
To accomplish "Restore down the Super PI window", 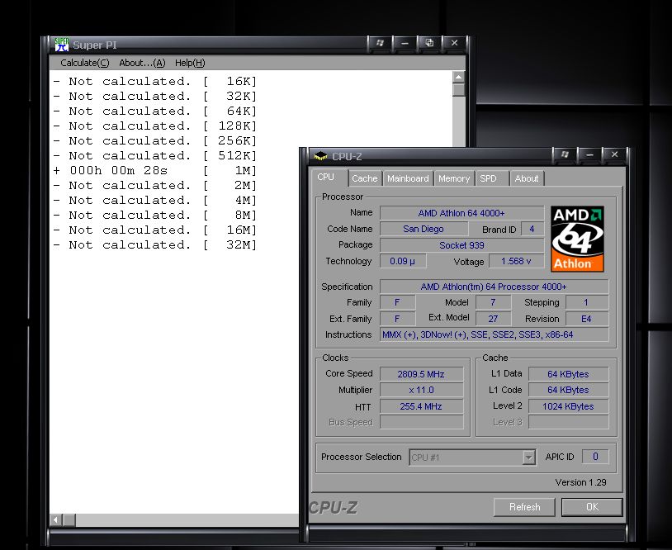I will click(429, 43).
